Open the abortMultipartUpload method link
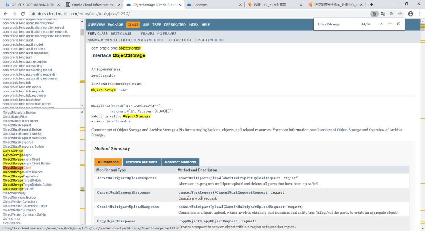The width and height of the screenshot is (425, 231). click(200, 178)
